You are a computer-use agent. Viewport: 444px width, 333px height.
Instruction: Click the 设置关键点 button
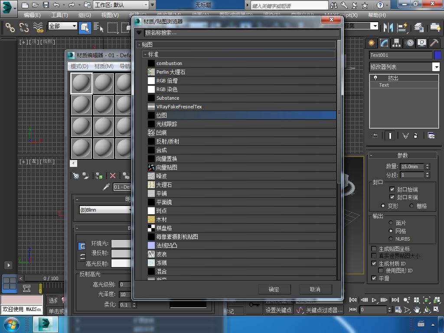click(x=279, y=310)
